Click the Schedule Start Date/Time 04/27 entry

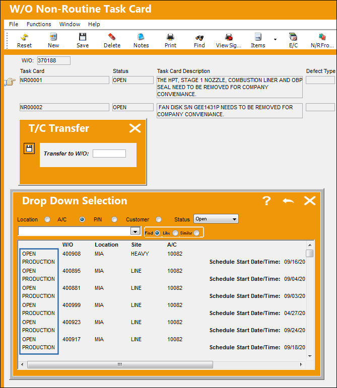257,313
